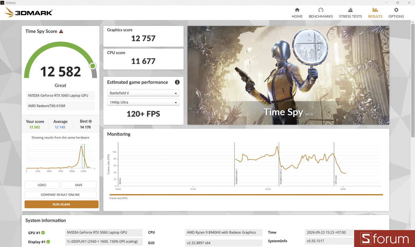Click the DISPLAY1 2560 × 1600 field
Screen dimensions: 415x247
coord(104,241)
